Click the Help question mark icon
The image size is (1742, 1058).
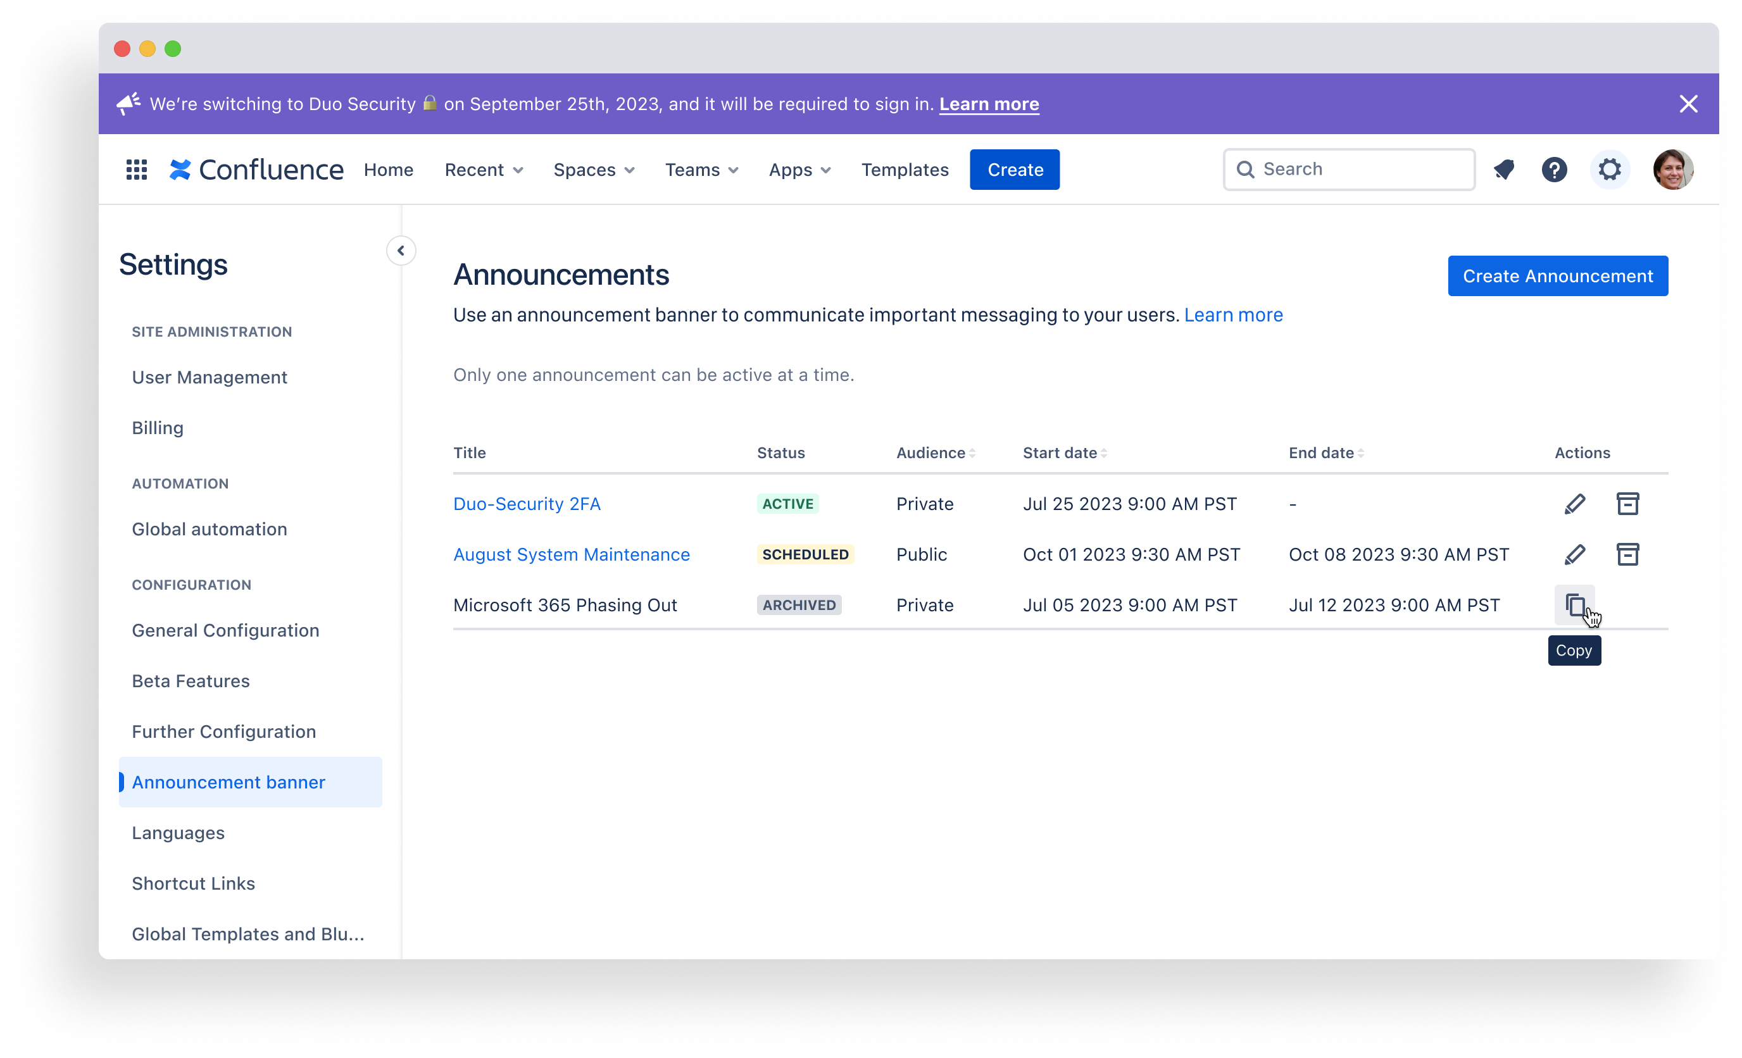[x=1555, y=169]
